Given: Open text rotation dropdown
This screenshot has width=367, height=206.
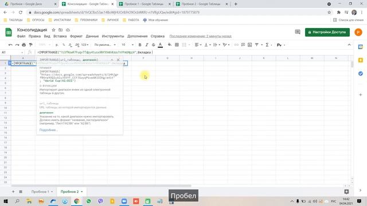Looking at the screenshot, I should click(226, 45).
